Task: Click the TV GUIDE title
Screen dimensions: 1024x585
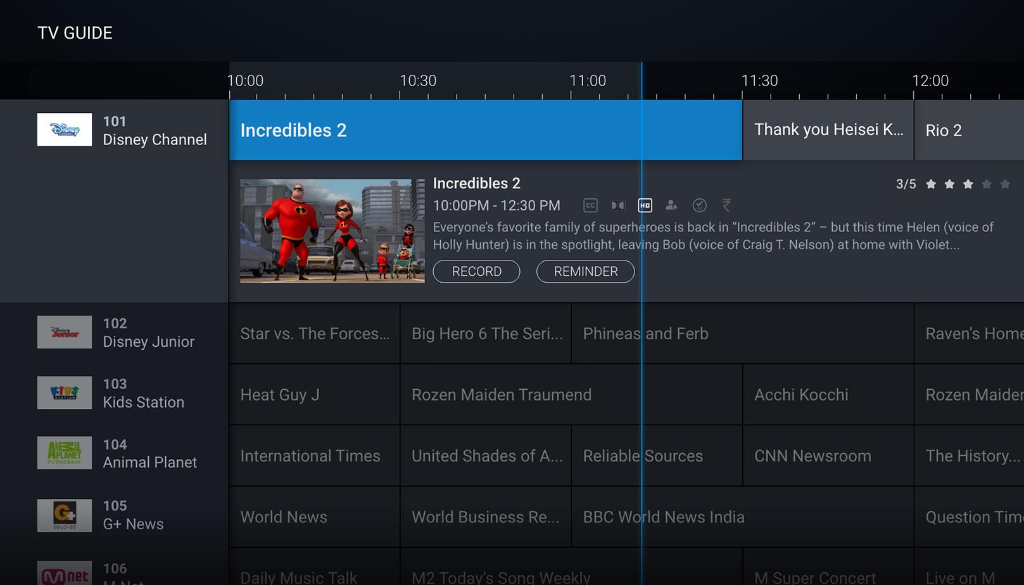Action: click(x=75, y=33)
